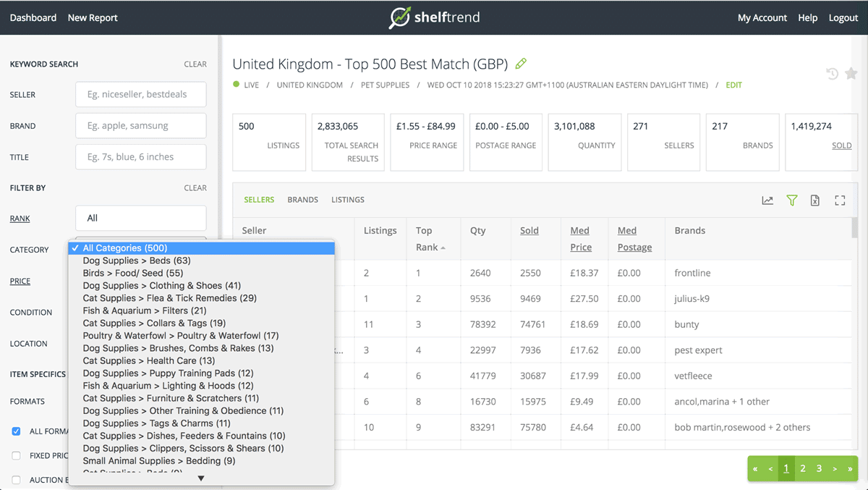Click the sellers table vertical scrollbar
The height and width of the screenshot is (490, 868).
pos(854,227)
